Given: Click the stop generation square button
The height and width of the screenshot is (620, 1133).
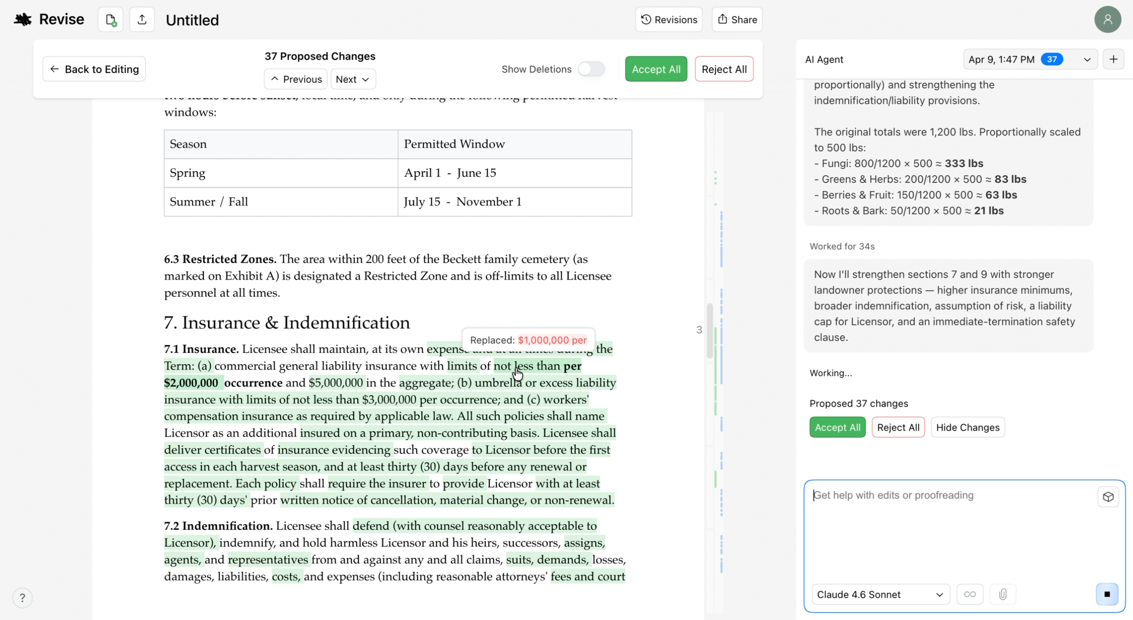Looking at the screenshot, I should (x=1107, y=594).
